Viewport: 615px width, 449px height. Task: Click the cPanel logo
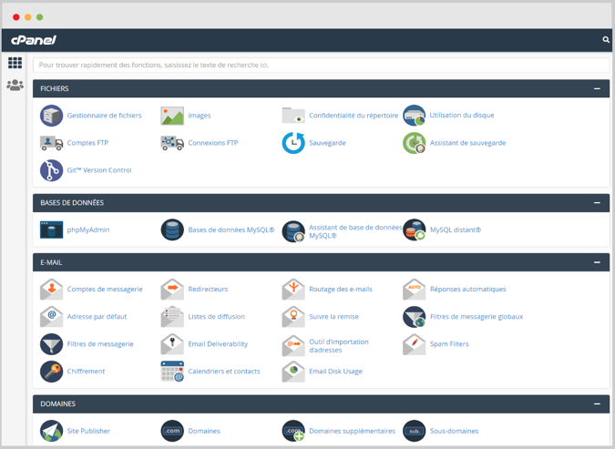(x=34, y=40)
